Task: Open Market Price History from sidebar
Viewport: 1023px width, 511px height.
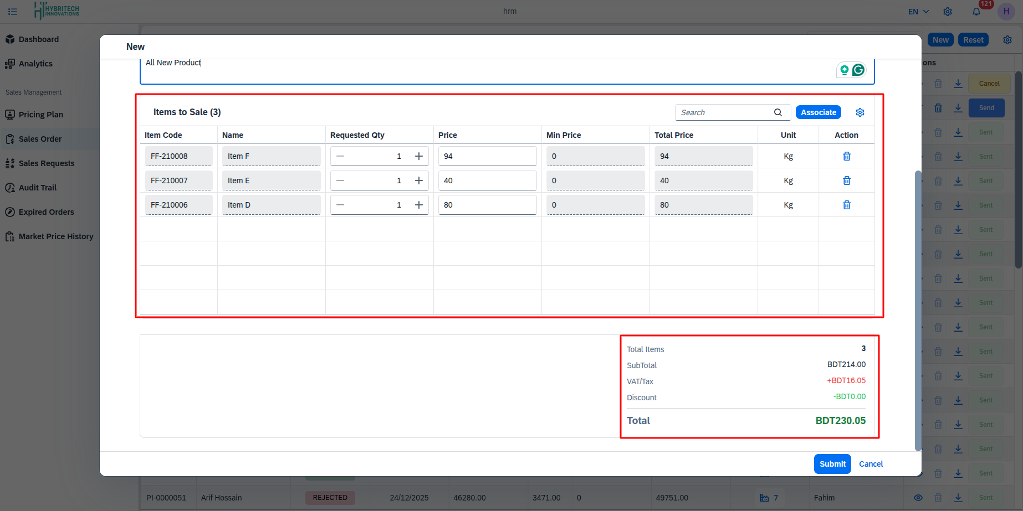Action: click(x=10, y=236)
